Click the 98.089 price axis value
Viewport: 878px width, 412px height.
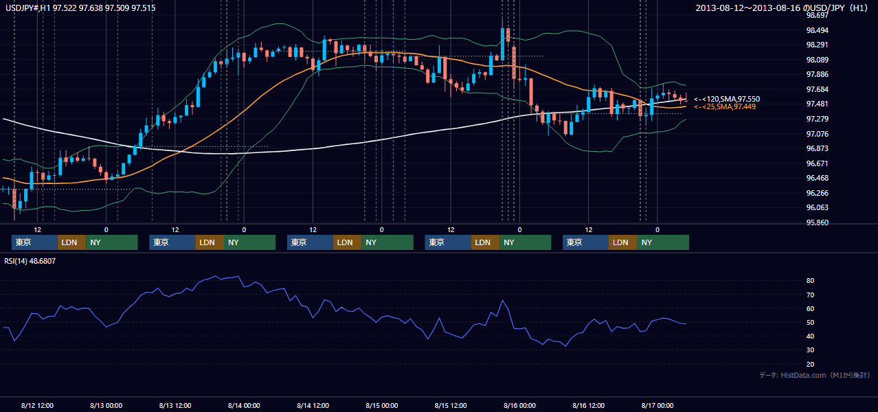[x=816, y=60]
